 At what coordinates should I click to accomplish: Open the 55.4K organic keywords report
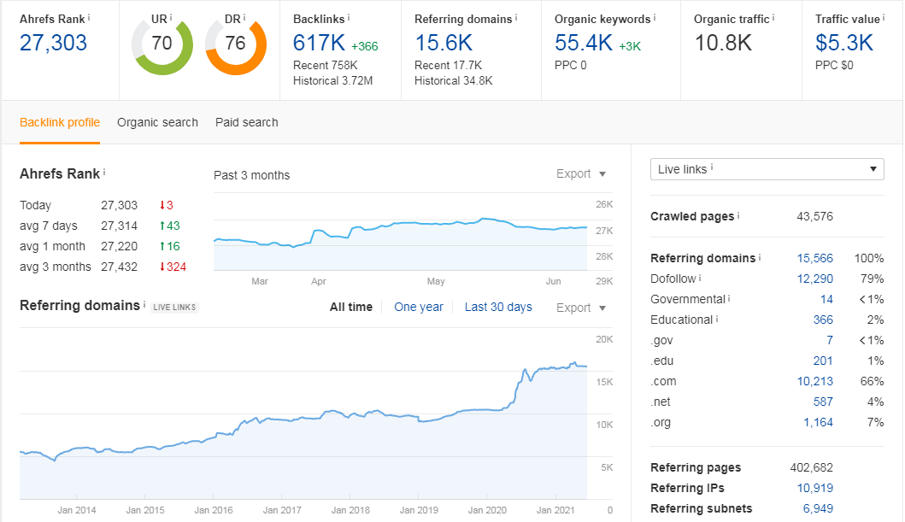point(584,43)
